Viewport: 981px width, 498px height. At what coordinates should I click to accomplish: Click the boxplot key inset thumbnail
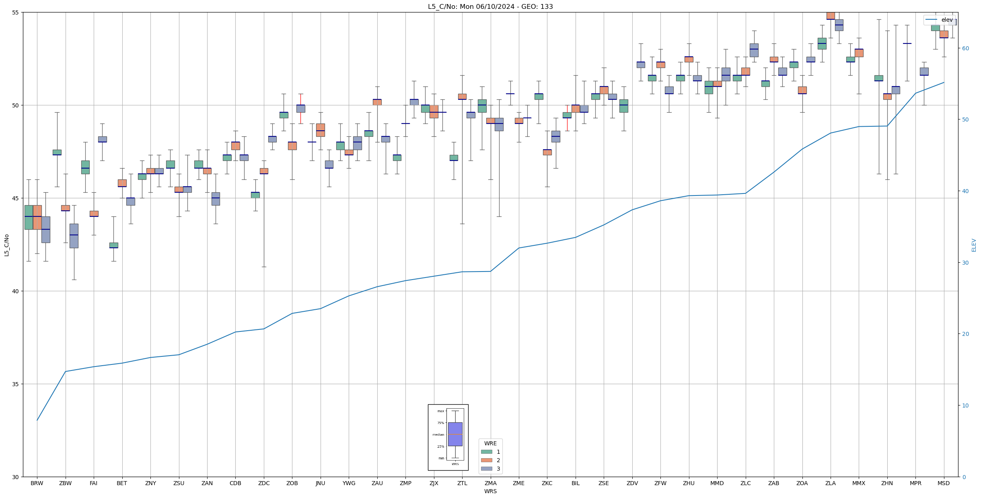click(448, 437)
